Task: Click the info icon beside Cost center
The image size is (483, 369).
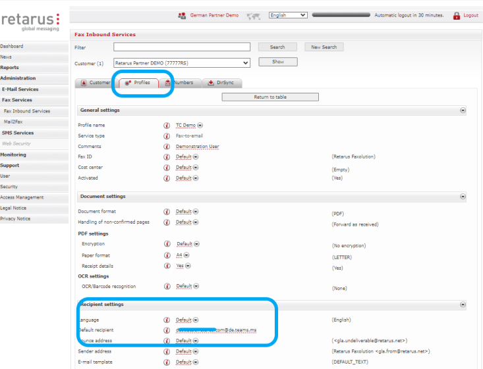Action: point(167,168)
